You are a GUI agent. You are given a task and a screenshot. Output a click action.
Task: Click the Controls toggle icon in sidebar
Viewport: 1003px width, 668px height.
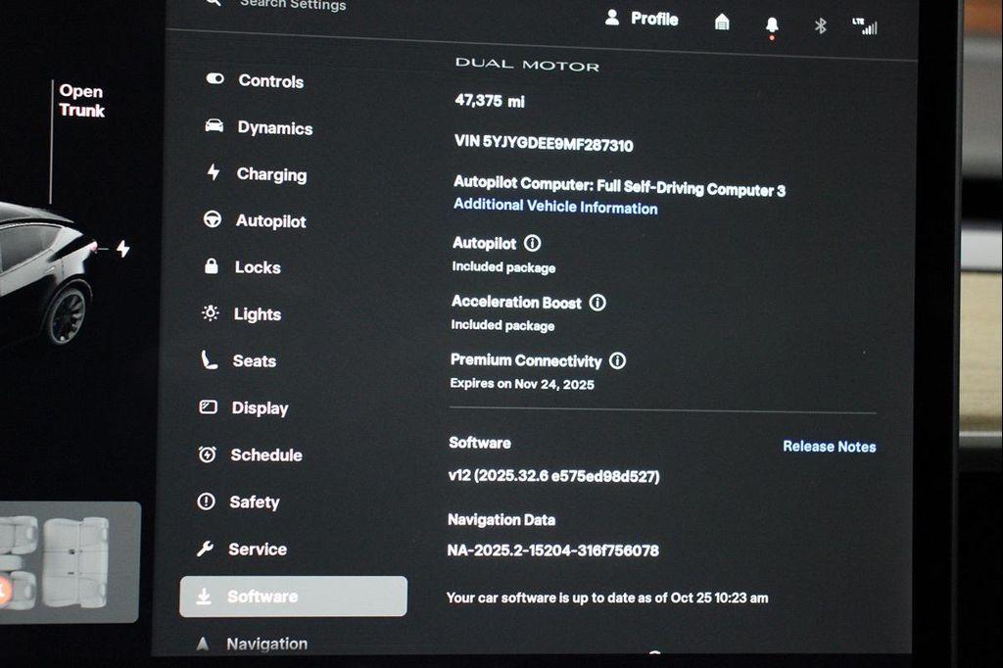click(x=215, y=80)
